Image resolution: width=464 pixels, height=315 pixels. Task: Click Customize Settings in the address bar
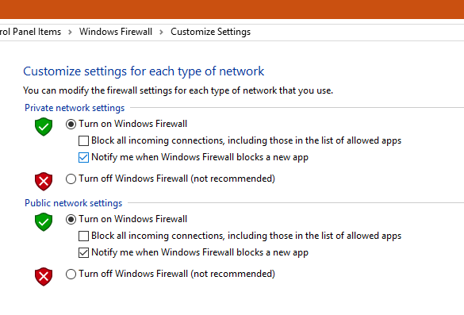(x=210, y=32)
